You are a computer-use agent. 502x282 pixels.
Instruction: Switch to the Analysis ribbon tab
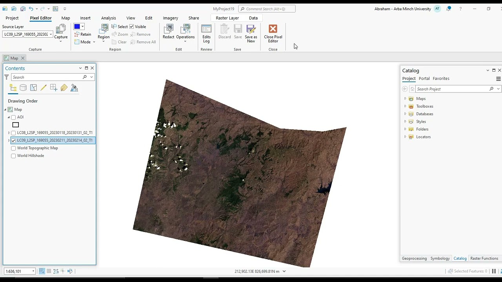coord(108,18)
